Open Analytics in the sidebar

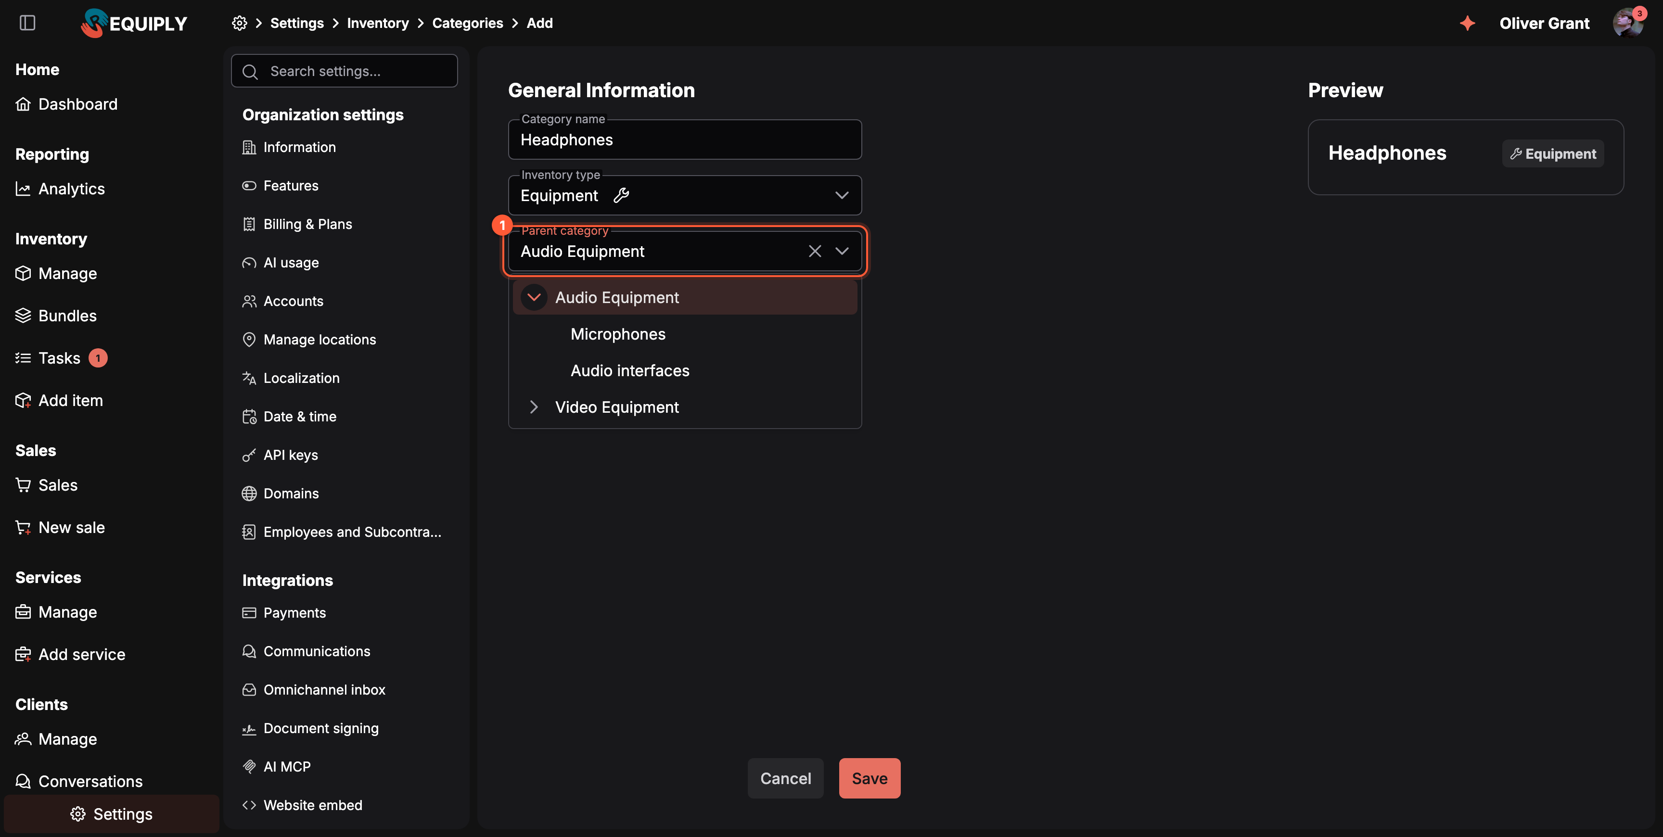[60, 189]
